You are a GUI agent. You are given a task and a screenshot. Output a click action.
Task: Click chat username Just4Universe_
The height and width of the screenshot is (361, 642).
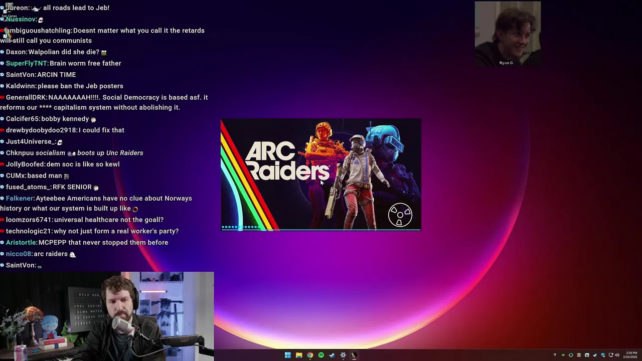tap(30, 142)
